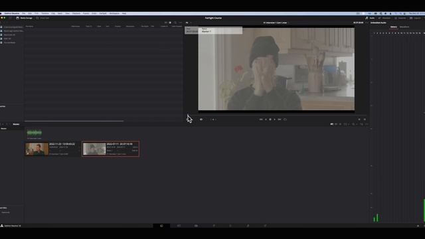The image size is (425, 239).
Task: Open the File menu
Action: [24, 13]
